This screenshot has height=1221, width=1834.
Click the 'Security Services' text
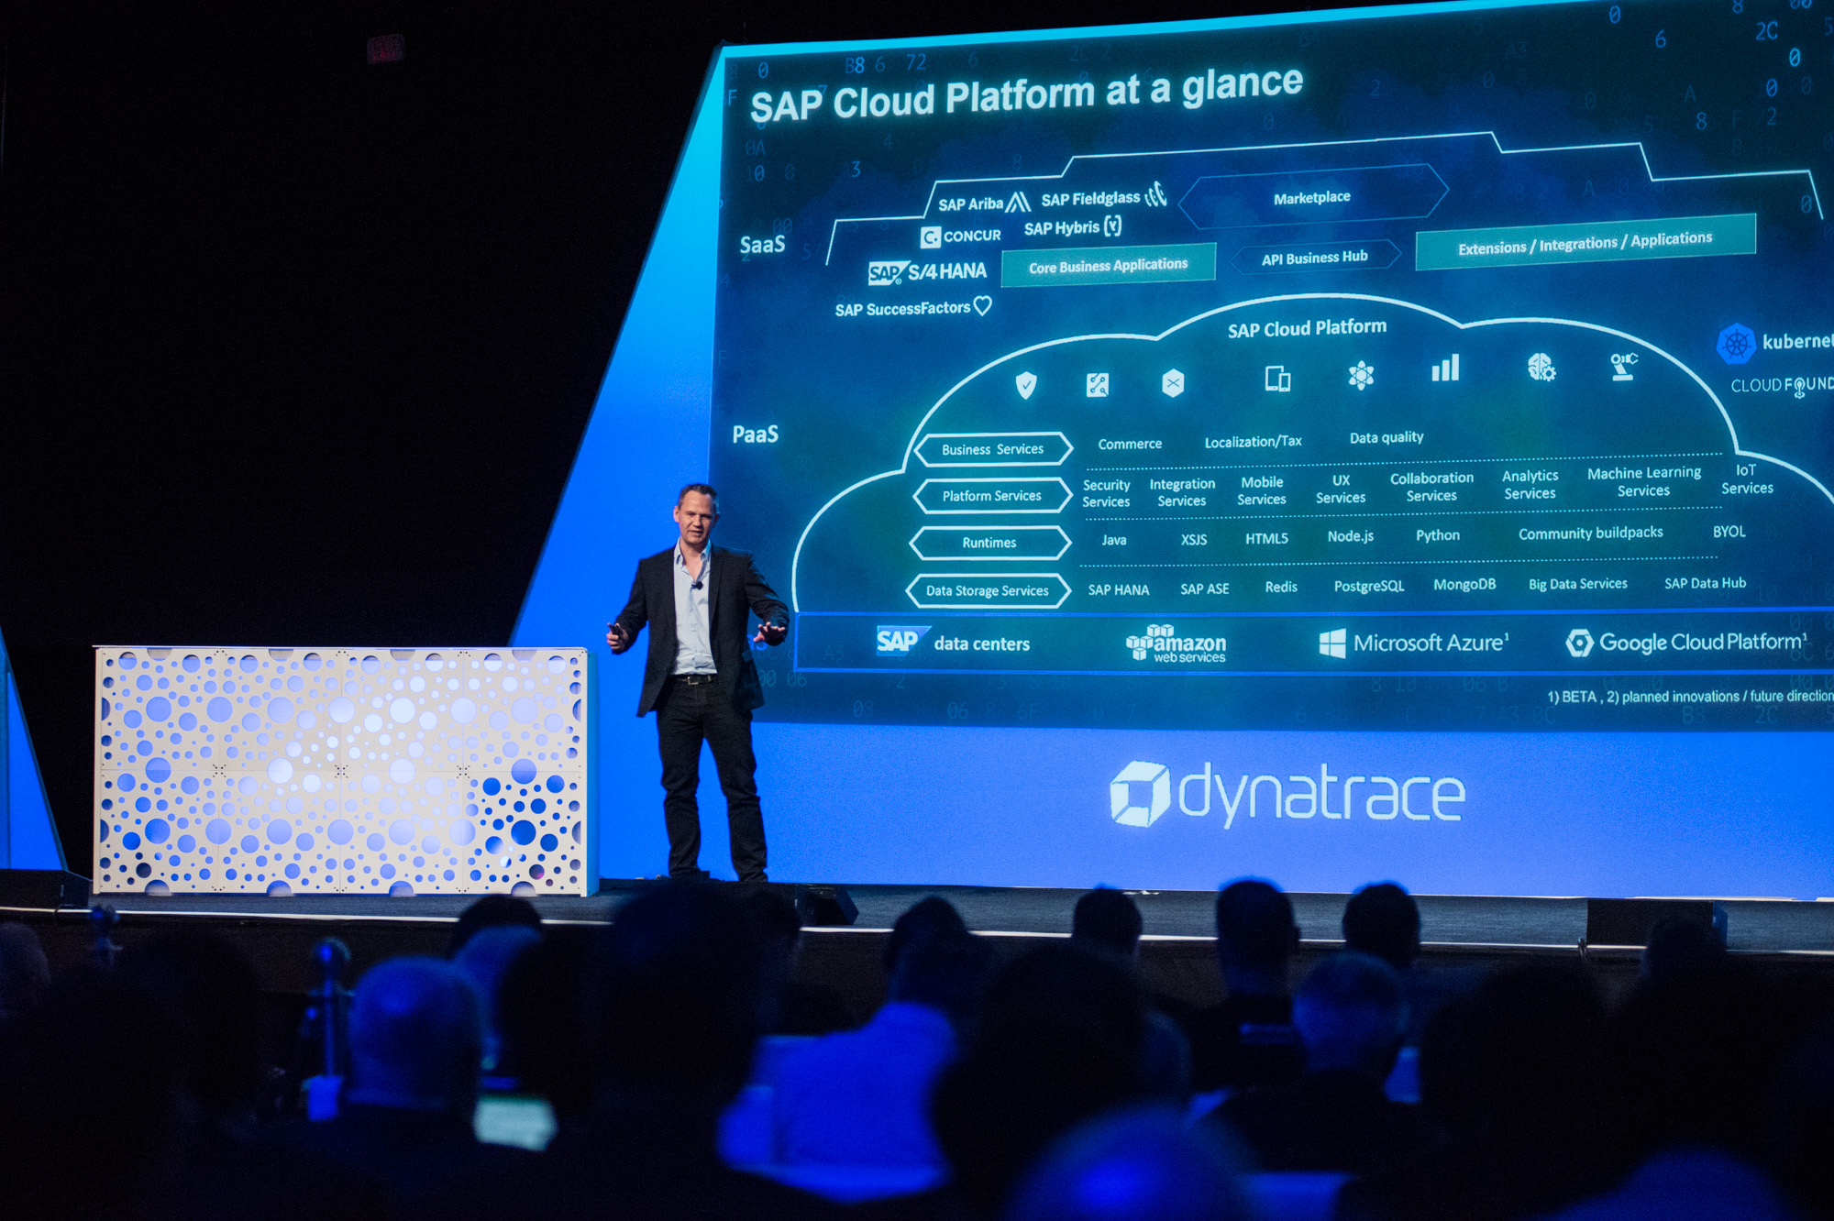pyautogui.click(x=1106, y=493)
